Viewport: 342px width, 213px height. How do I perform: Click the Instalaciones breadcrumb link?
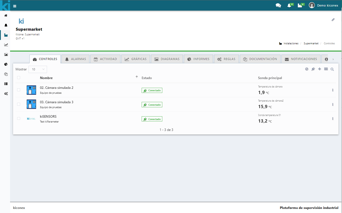[291, 43]
